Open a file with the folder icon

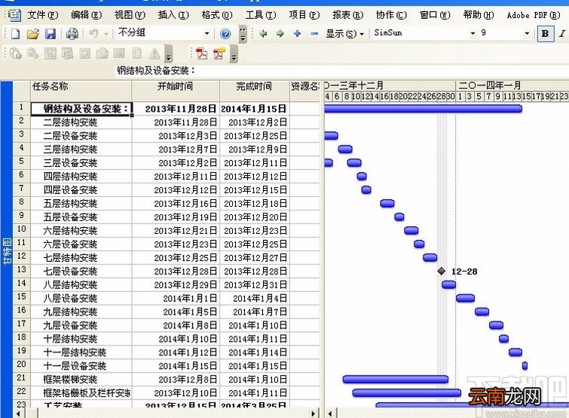pyautogui.click(x=33, y=34)
